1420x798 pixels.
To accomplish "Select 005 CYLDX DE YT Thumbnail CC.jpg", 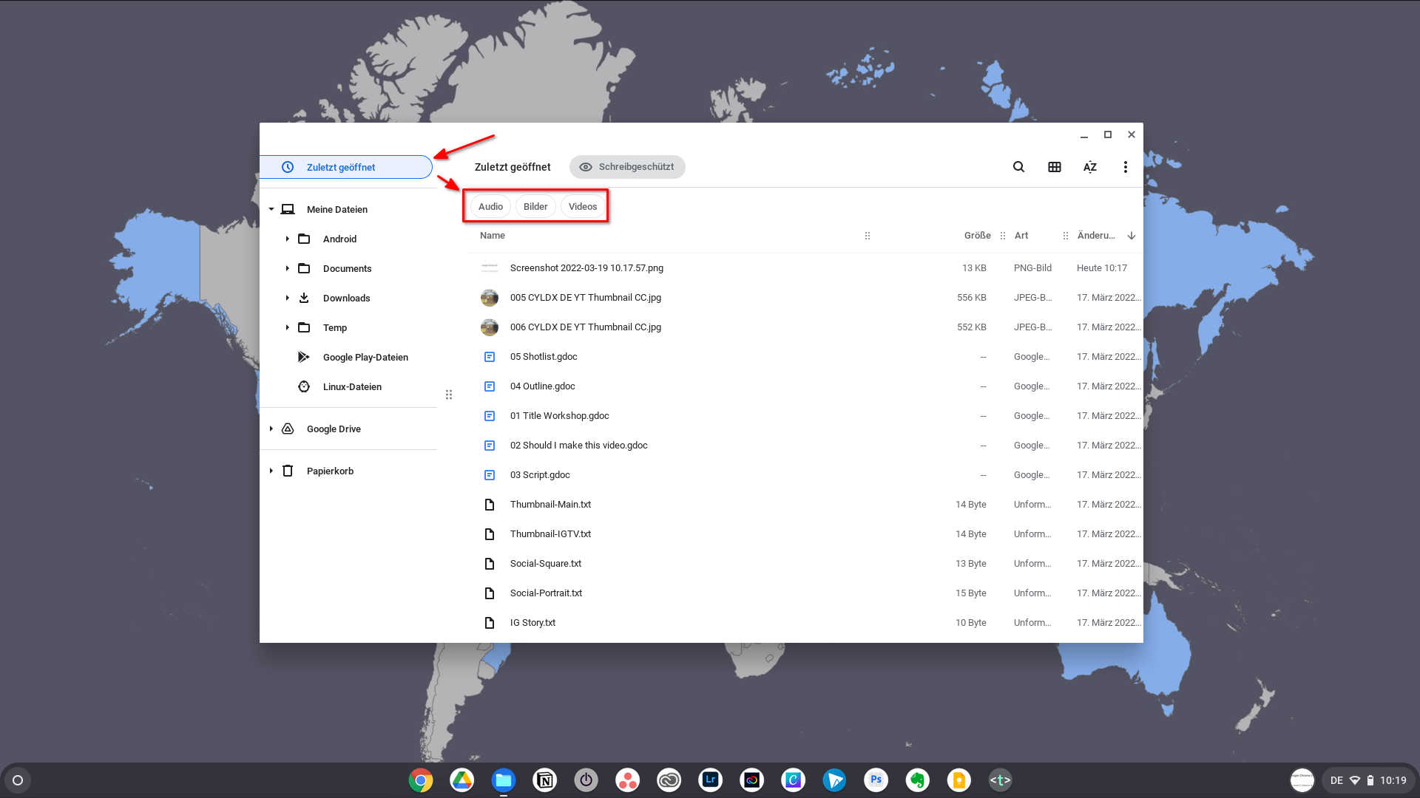I will (805, 298).
